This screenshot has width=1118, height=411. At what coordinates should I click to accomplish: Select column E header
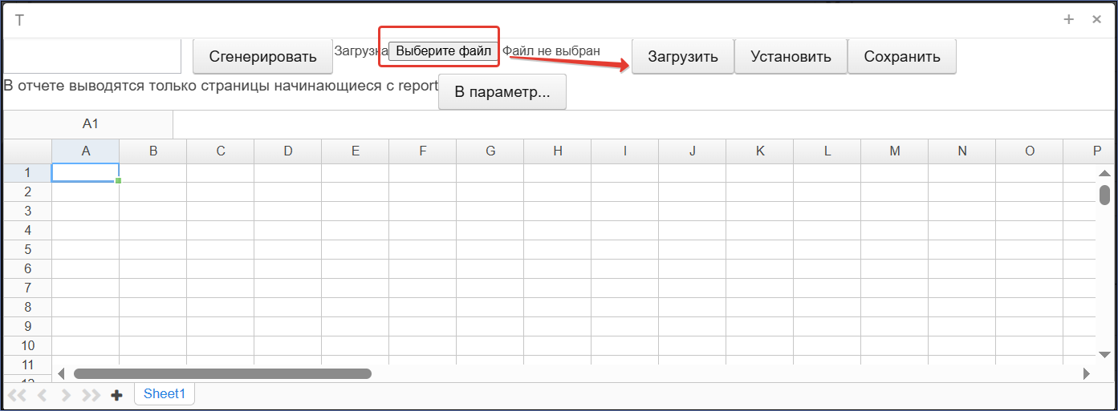(x=356, y=151)
